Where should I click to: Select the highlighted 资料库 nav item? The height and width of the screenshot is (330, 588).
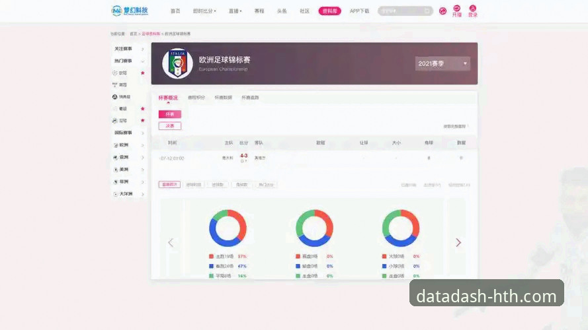(x=329, y=11)
